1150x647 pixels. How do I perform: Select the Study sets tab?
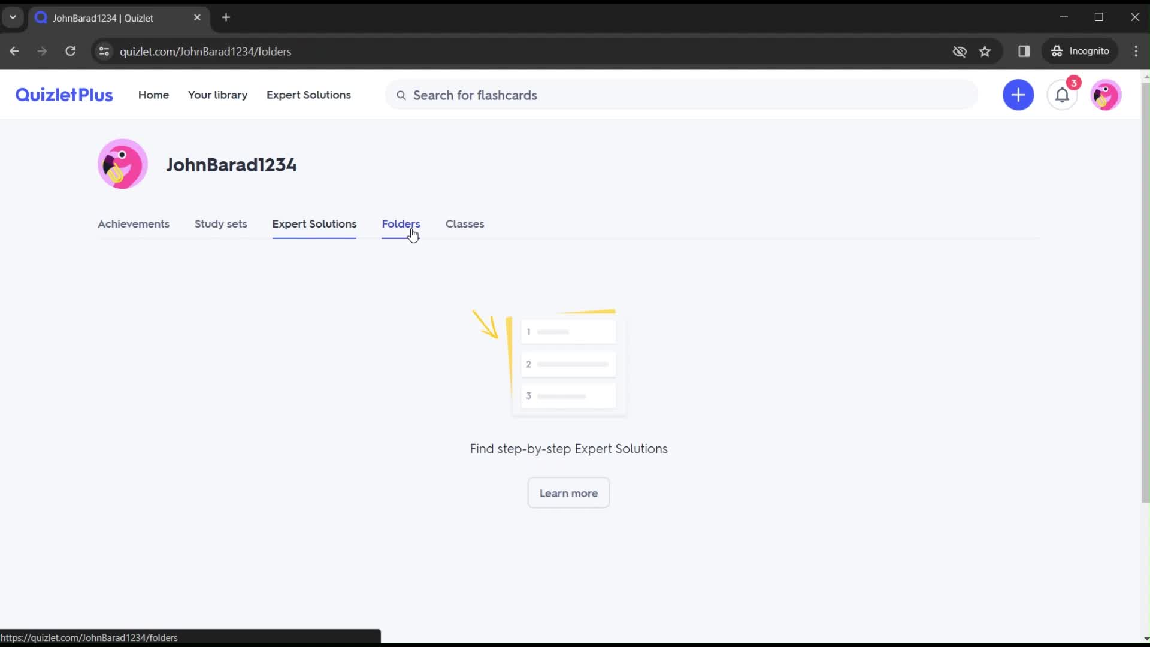[x=220, y=223]
